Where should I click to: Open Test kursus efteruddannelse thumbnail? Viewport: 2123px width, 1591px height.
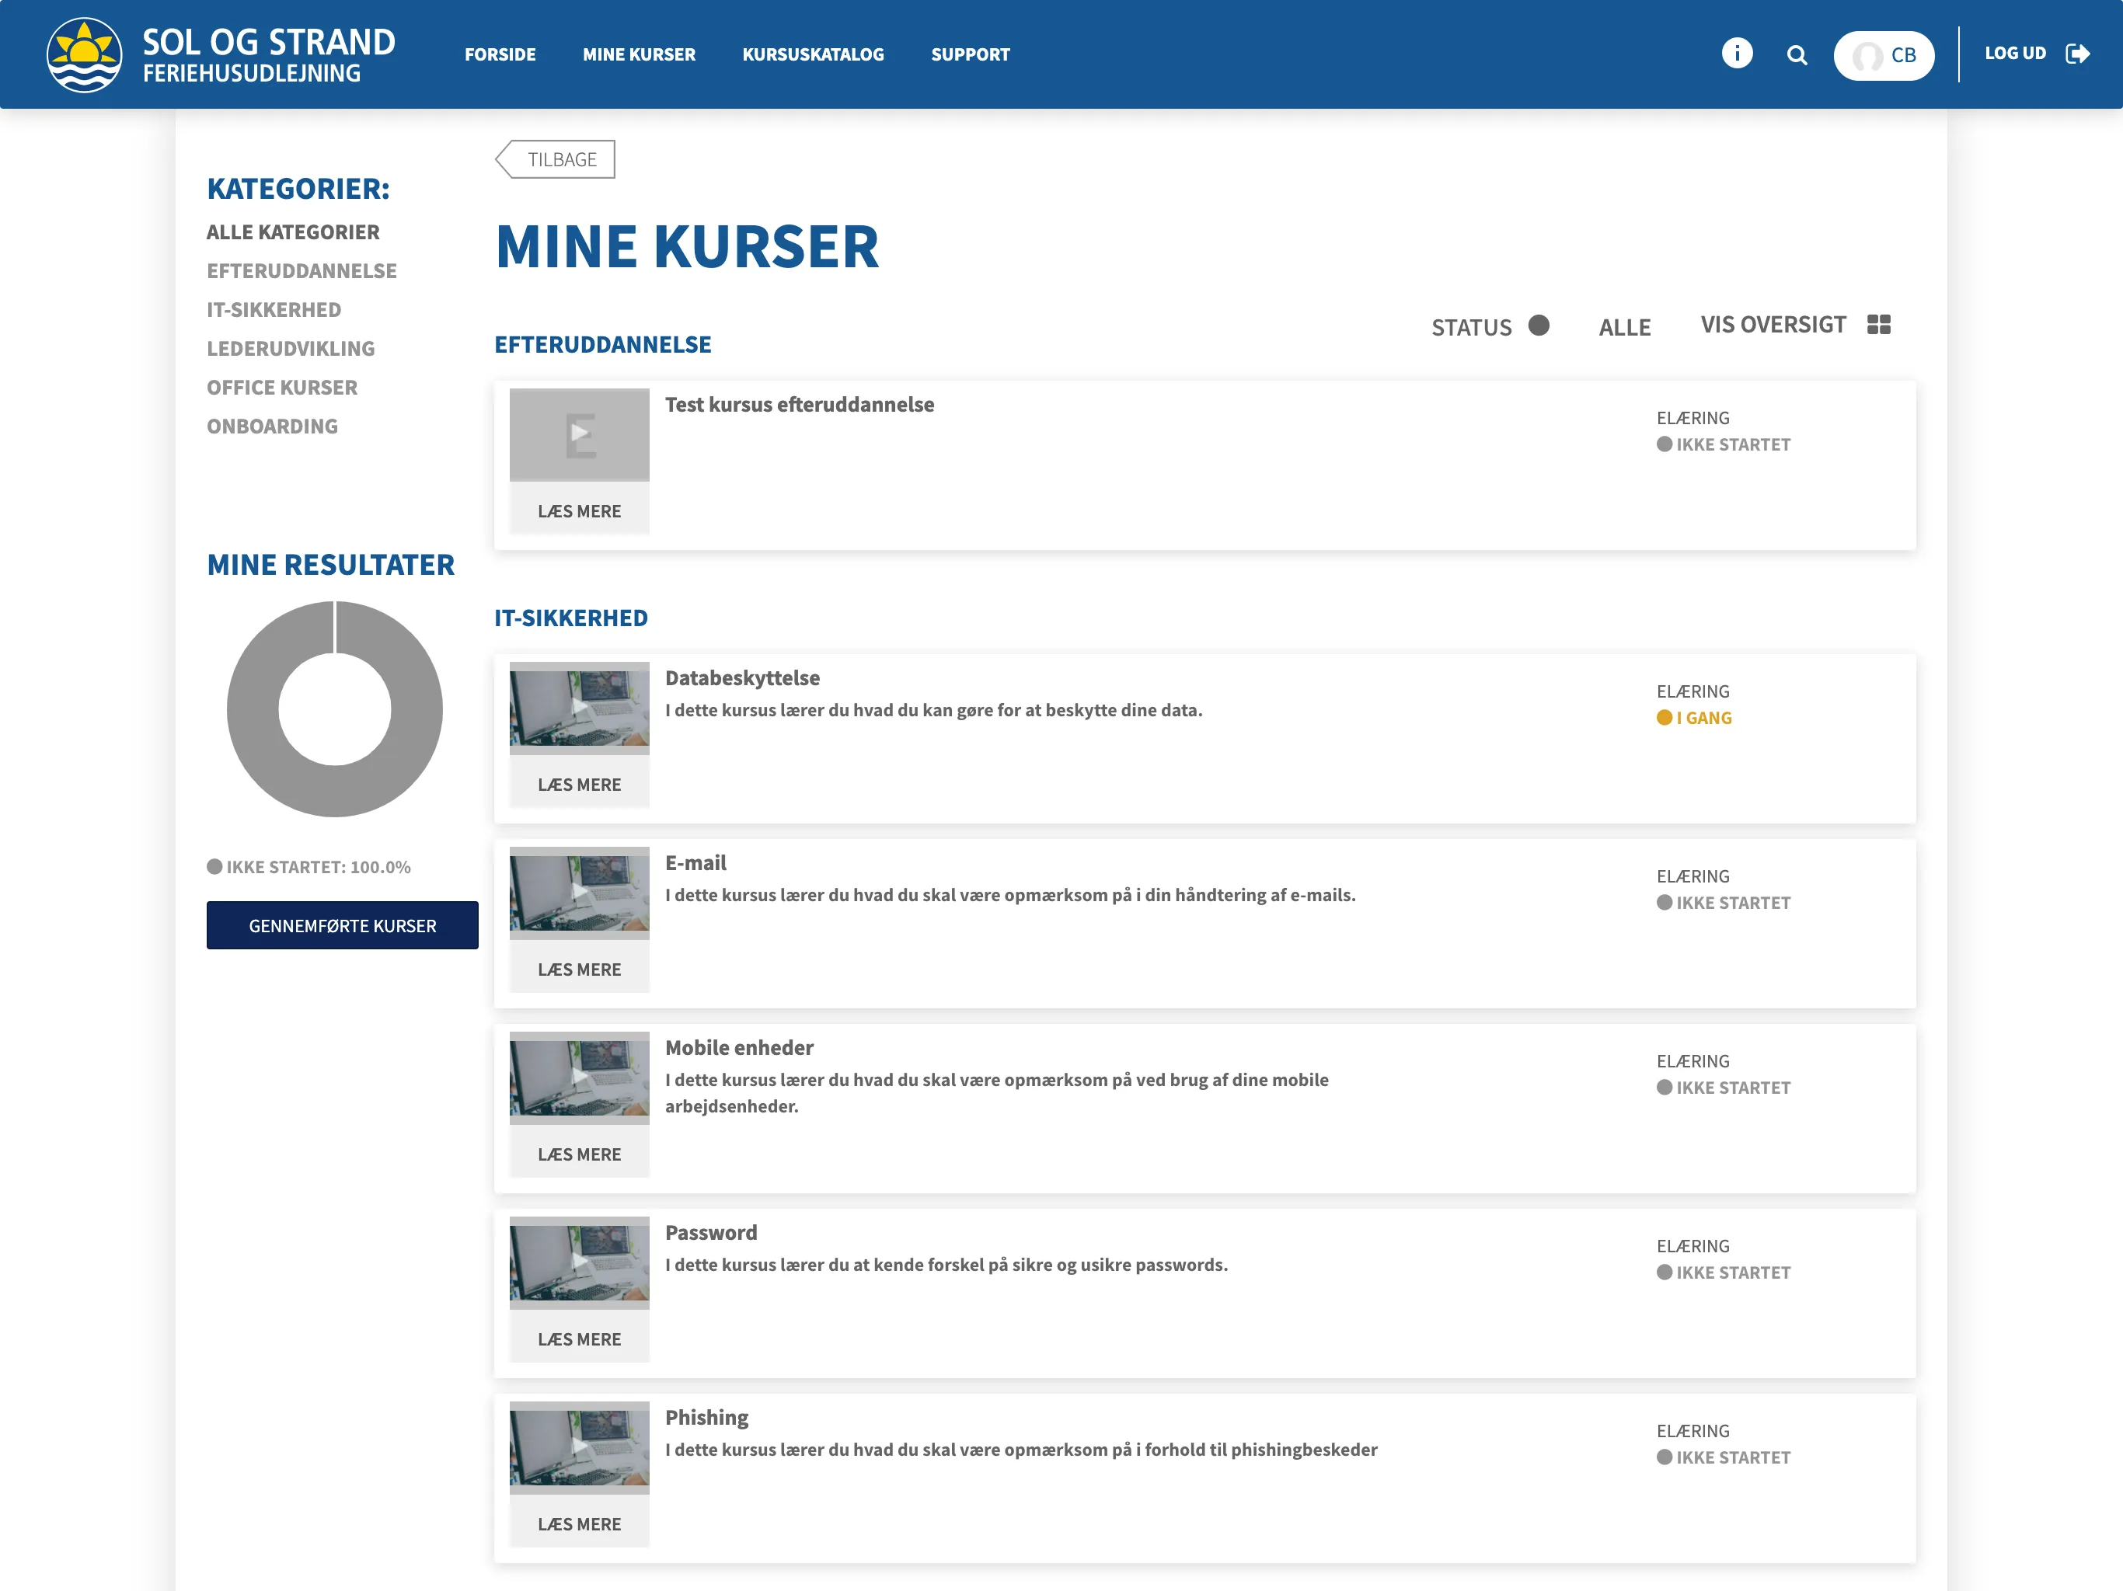[579, 435]
